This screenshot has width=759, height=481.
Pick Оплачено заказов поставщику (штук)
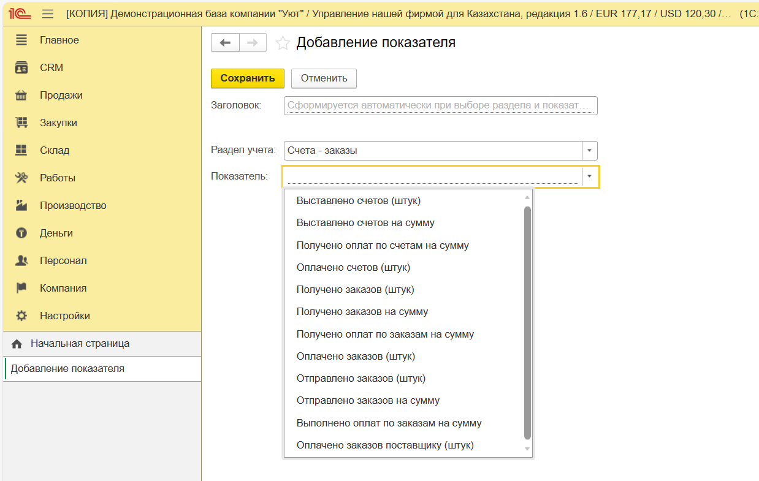384,445
